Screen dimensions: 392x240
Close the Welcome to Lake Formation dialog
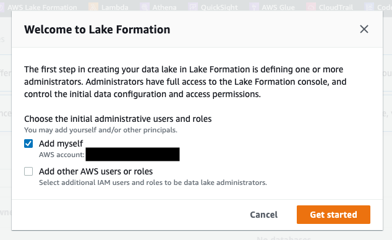(x=364, y=29)
